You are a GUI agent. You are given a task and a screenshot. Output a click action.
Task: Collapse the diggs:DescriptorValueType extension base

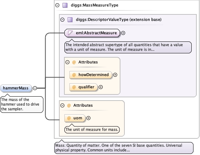[62, 19]
